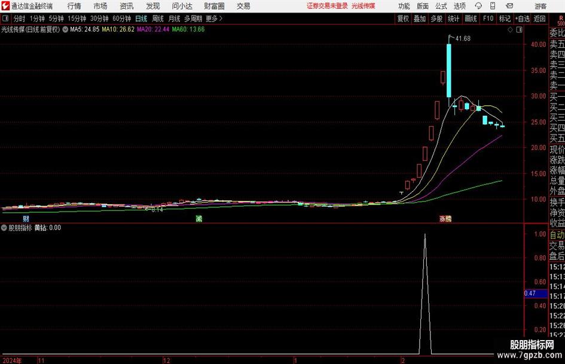The image size is (565, 364).
Task: Click the MA5: 24.85 value
Action: (85, 29)
